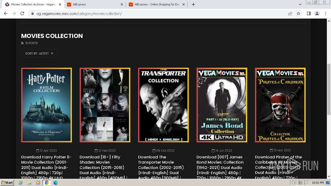Open the volume control in tray
331x186 pixels.
[294, 183]
